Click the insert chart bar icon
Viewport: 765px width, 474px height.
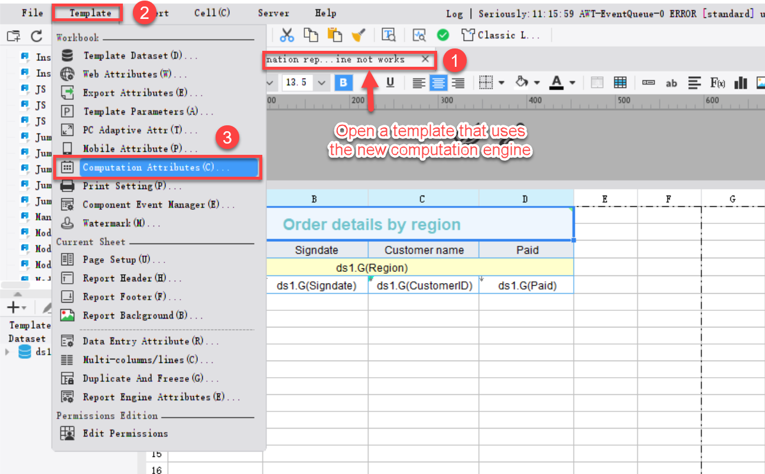[741, 83]
